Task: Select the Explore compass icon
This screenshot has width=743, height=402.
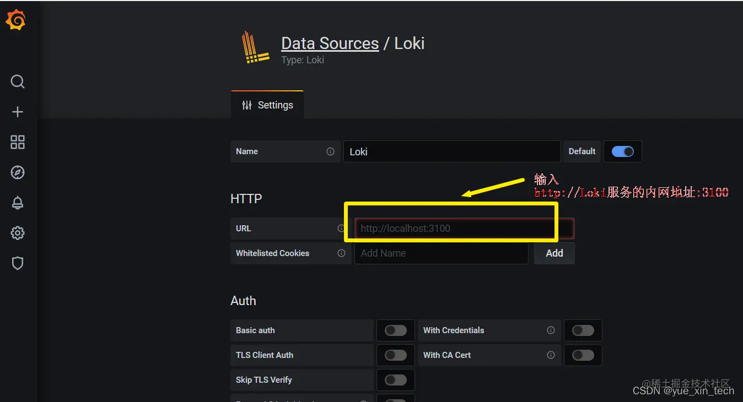Action: pos(17,172)
